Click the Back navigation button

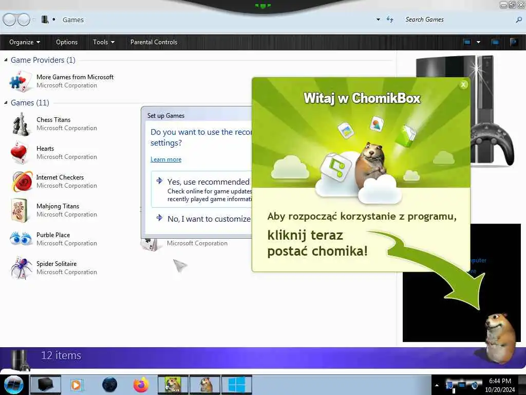9,20
